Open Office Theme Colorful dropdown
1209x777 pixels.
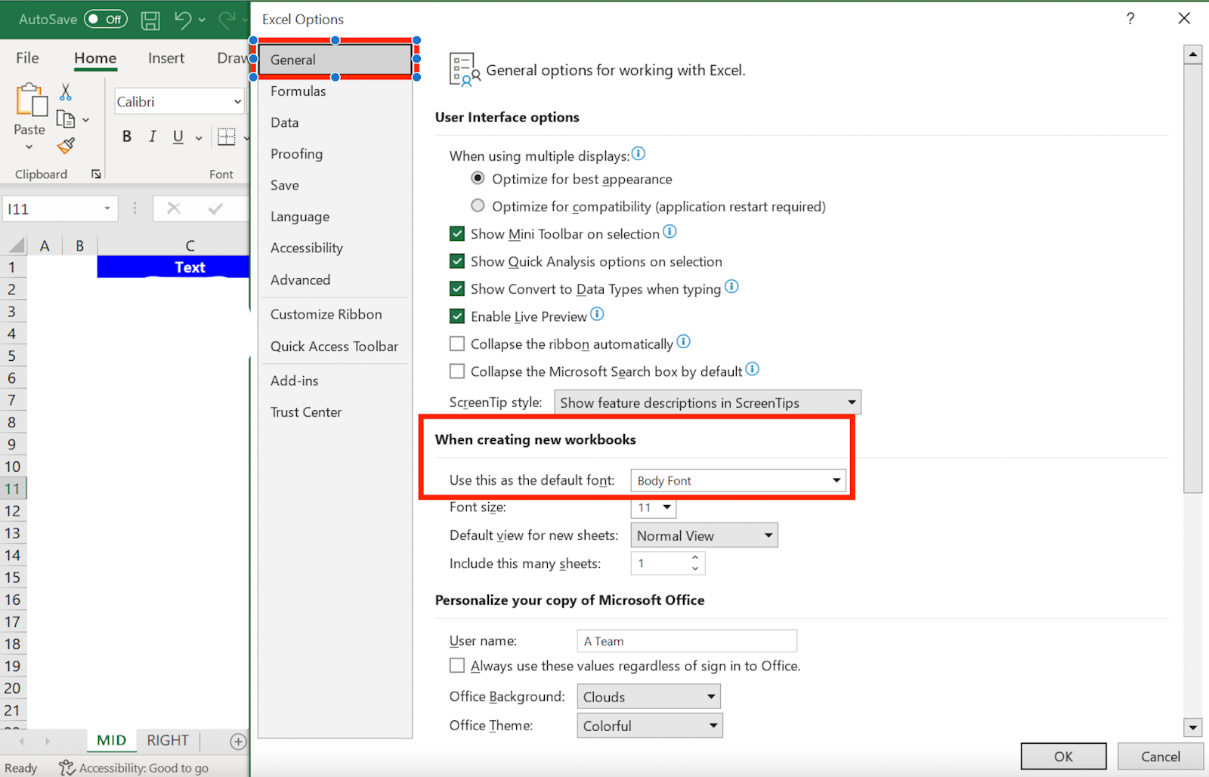pyautogui.click(x=650, y=726)
